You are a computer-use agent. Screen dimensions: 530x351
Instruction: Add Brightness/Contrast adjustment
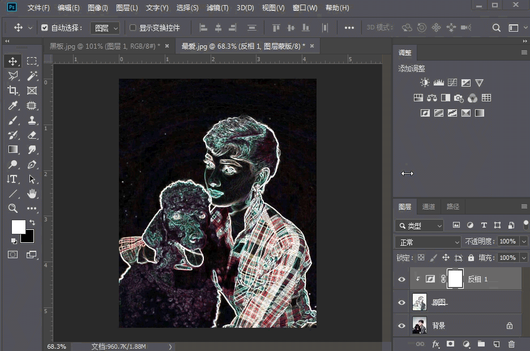point(425,83)
